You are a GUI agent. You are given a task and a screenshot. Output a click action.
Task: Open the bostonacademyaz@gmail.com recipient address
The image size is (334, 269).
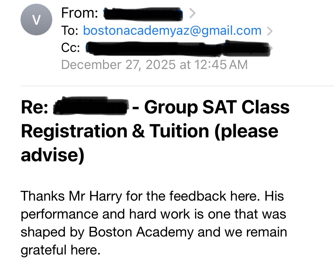point(172,30)
